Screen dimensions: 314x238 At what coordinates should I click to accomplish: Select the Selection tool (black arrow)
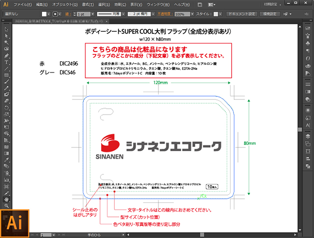[6, 29]
